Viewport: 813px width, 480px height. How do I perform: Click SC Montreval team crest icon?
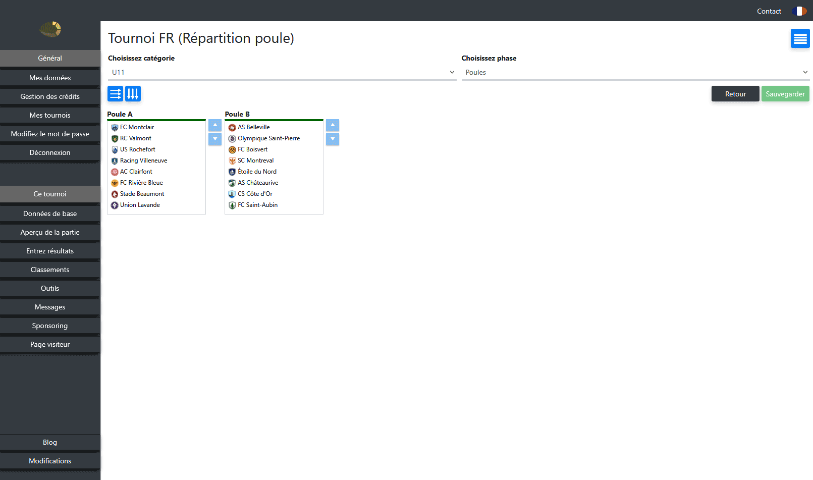(x=232, y=161)
